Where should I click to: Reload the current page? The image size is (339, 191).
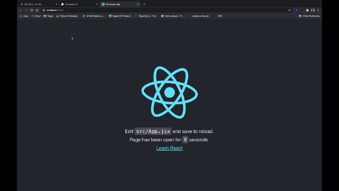[31, 10]
